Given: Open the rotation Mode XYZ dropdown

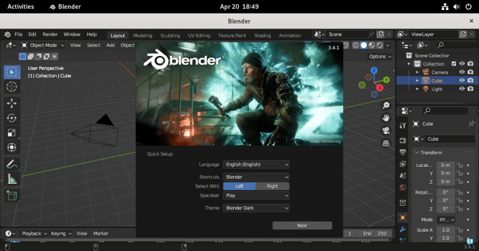Looking at the screenshot, I should tap(447, 220).
